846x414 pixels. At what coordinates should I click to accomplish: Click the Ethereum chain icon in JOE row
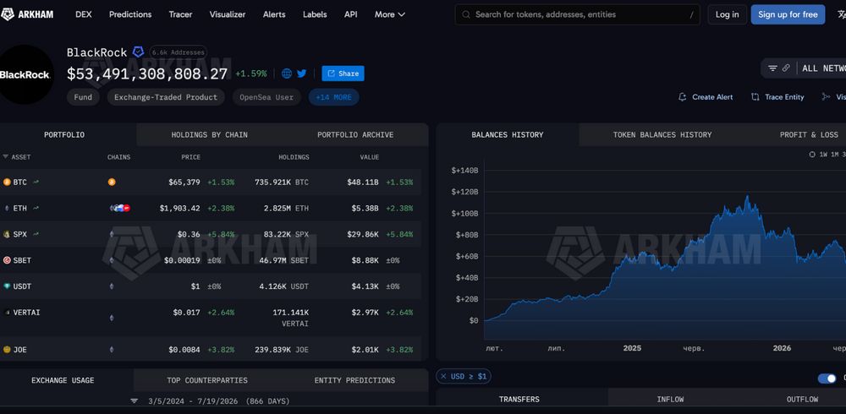pos(112,350)
